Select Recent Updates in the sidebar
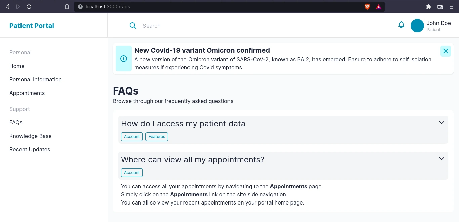 tap(30, 149)
